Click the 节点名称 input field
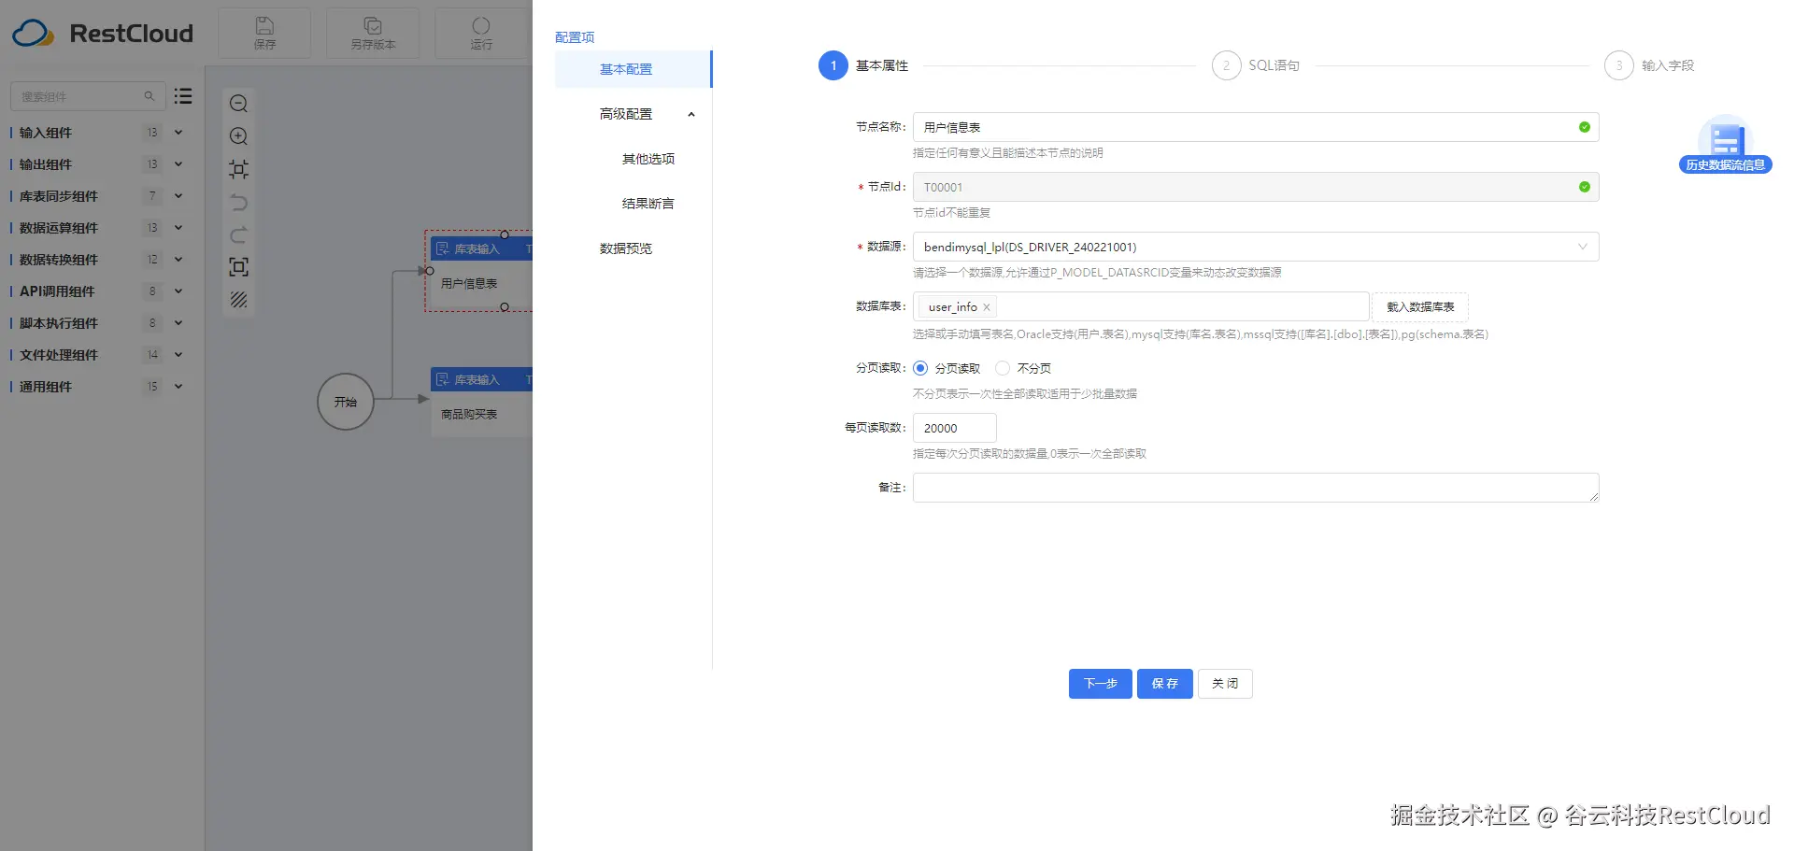Viewport: 1794px width, 851px height. (1256, 127)
